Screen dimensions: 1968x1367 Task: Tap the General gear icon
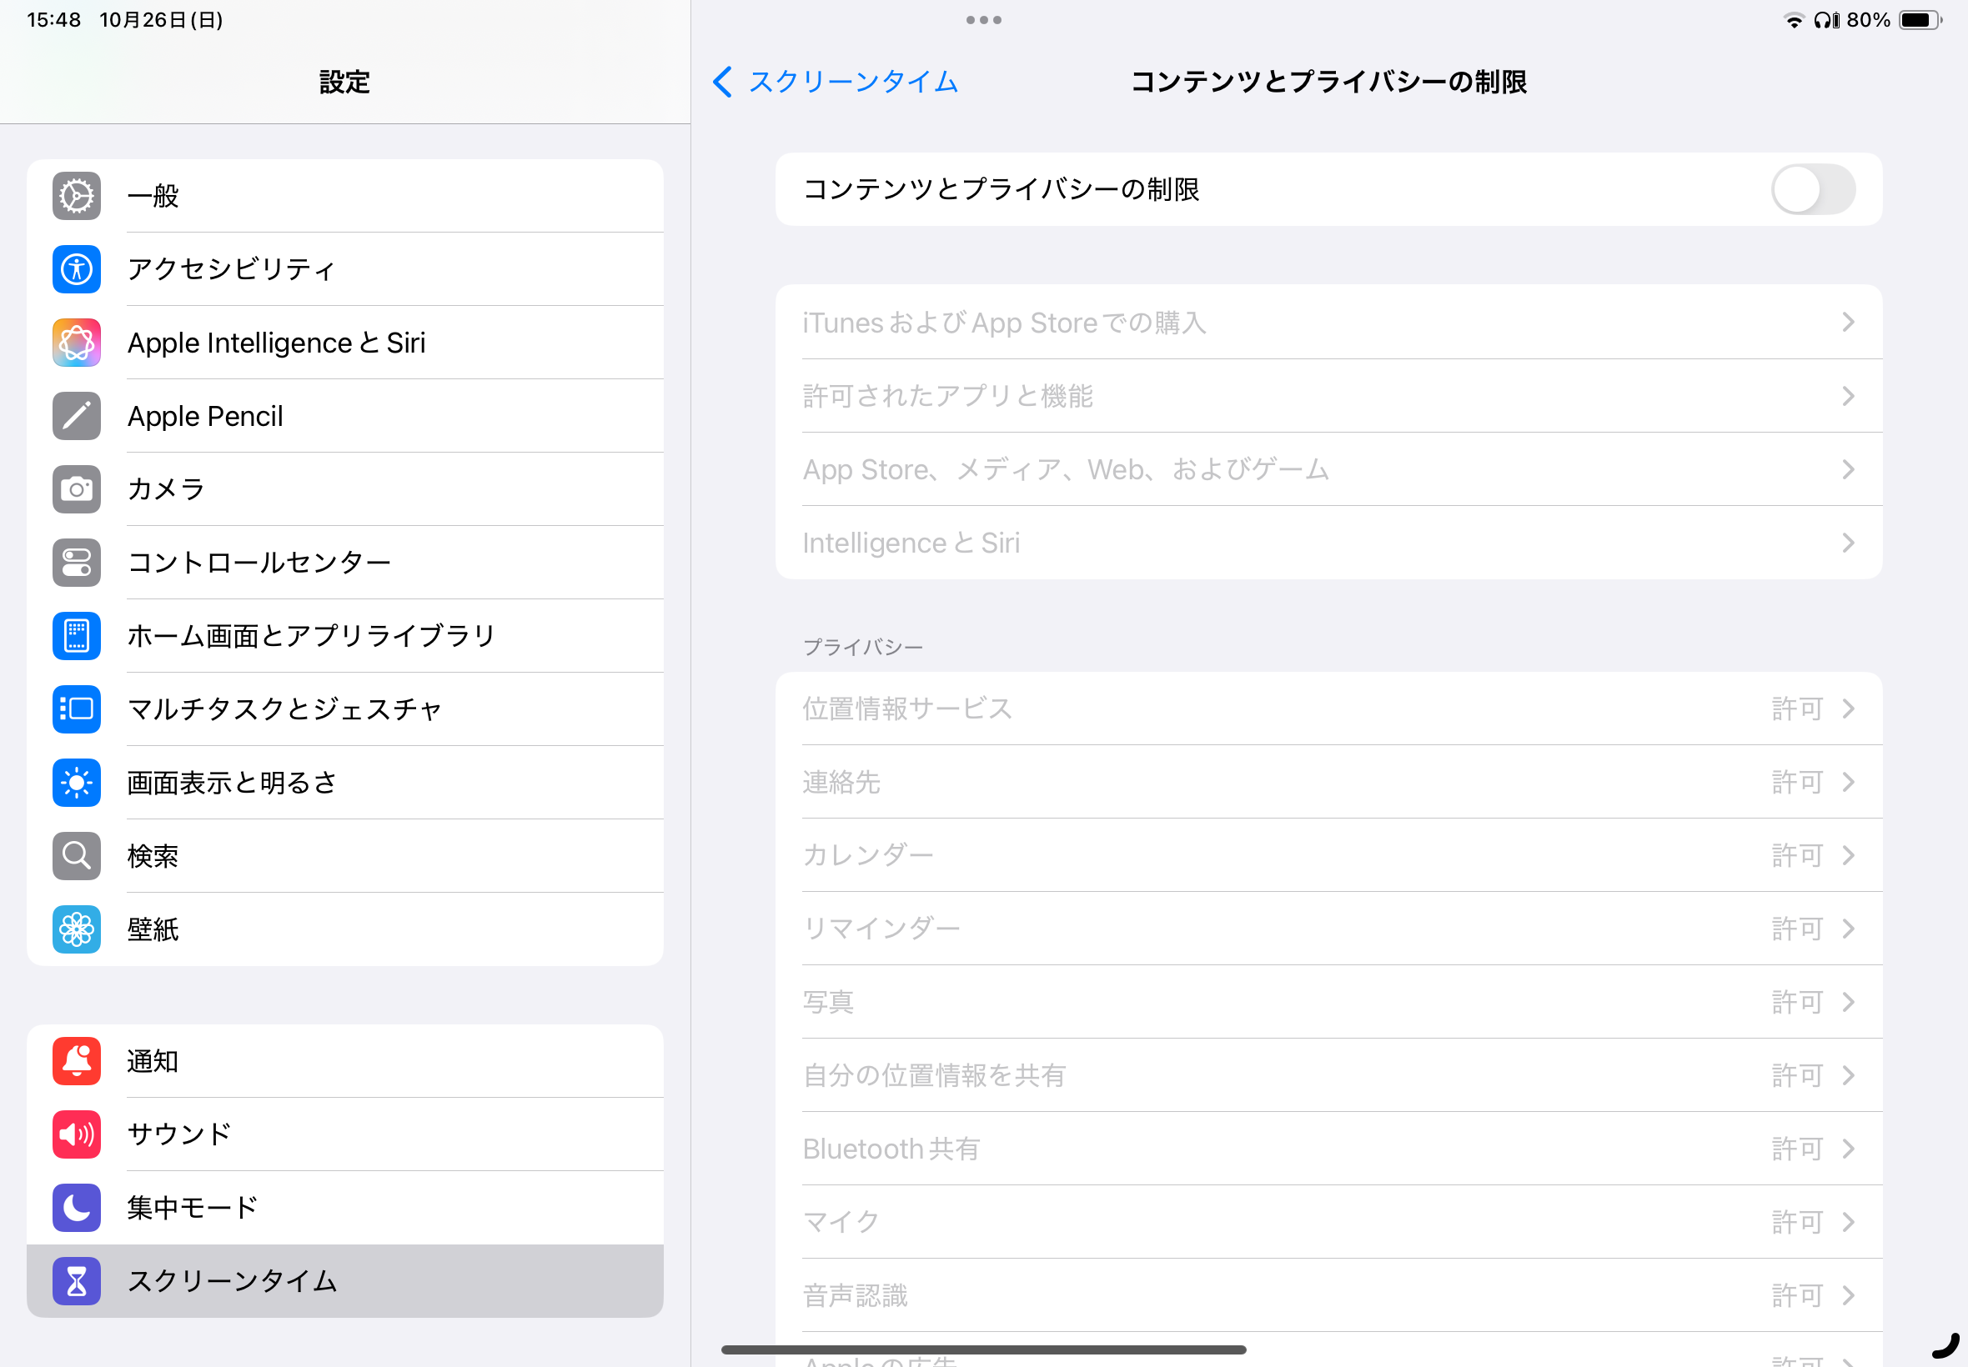pyautogui.click(x=76, y=196)
